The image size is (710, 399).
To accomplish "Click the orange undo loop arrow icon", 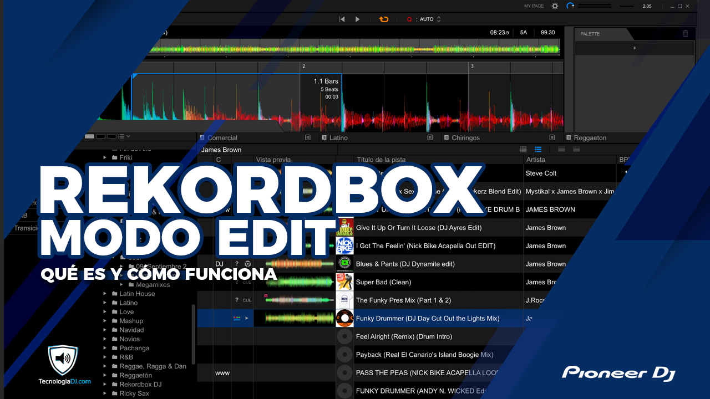I will pyautogui.click(x=384, y=19).
